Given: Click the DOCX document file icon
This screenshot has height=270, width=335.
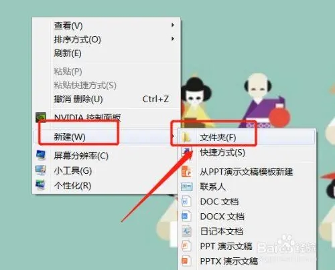Looking at the screenshot, I should point(186,217).
